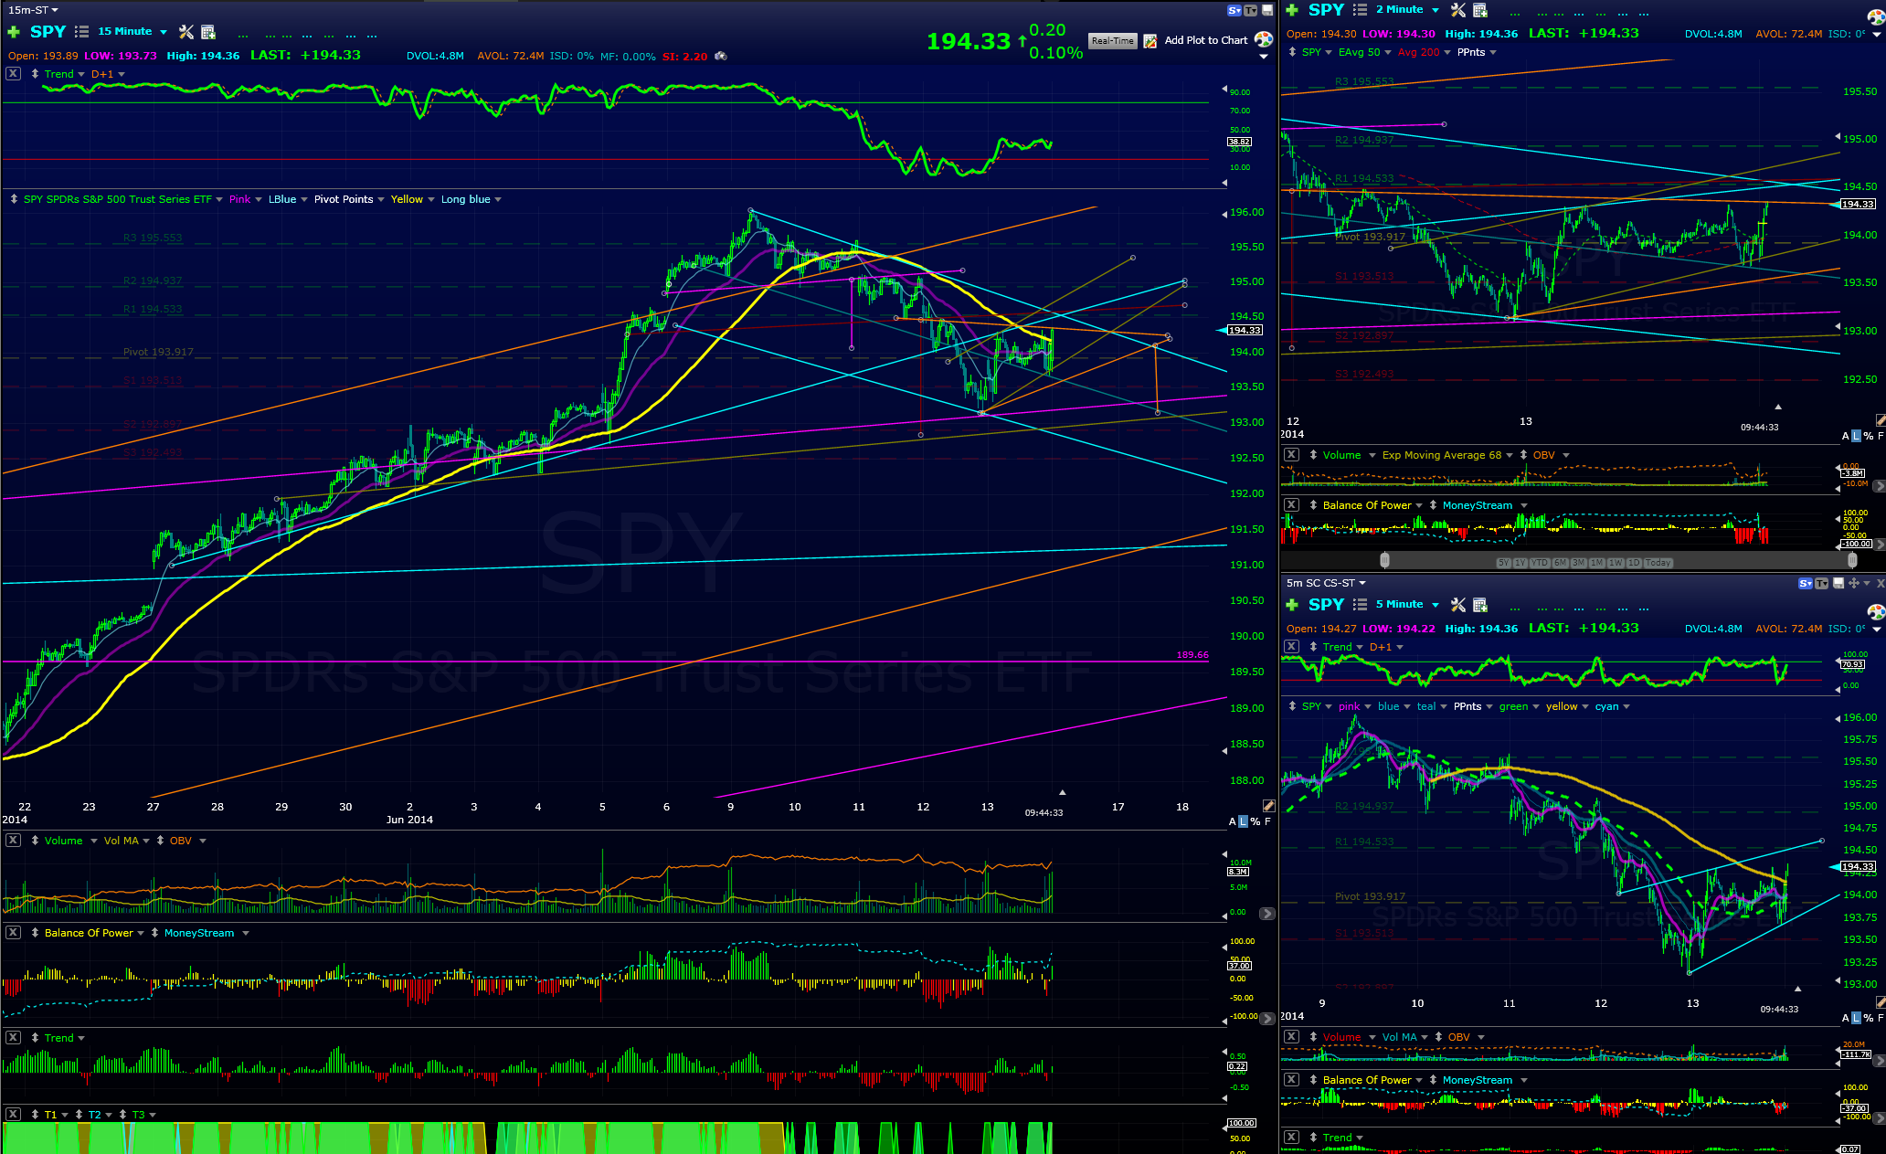Image resolution: width=1886 pixels, height=1154 pixels.
Task: Click the 189.66 horizontal line label
Action: click(x=1192, y=655)
